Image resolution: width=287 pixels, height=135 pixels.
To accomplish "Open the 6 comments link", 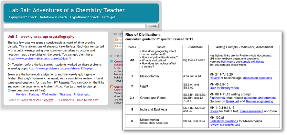I will pos(66,100).
